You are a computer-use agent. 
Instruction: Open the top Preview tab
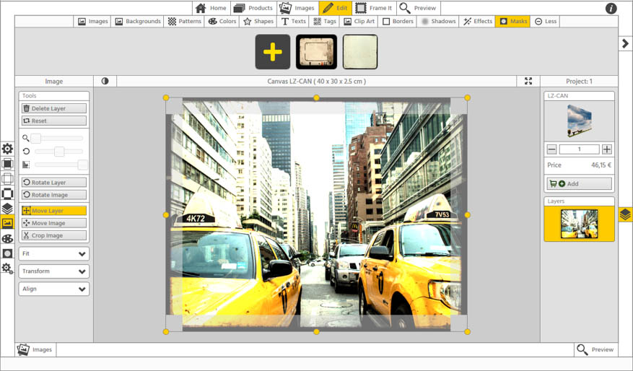[418, 8]
